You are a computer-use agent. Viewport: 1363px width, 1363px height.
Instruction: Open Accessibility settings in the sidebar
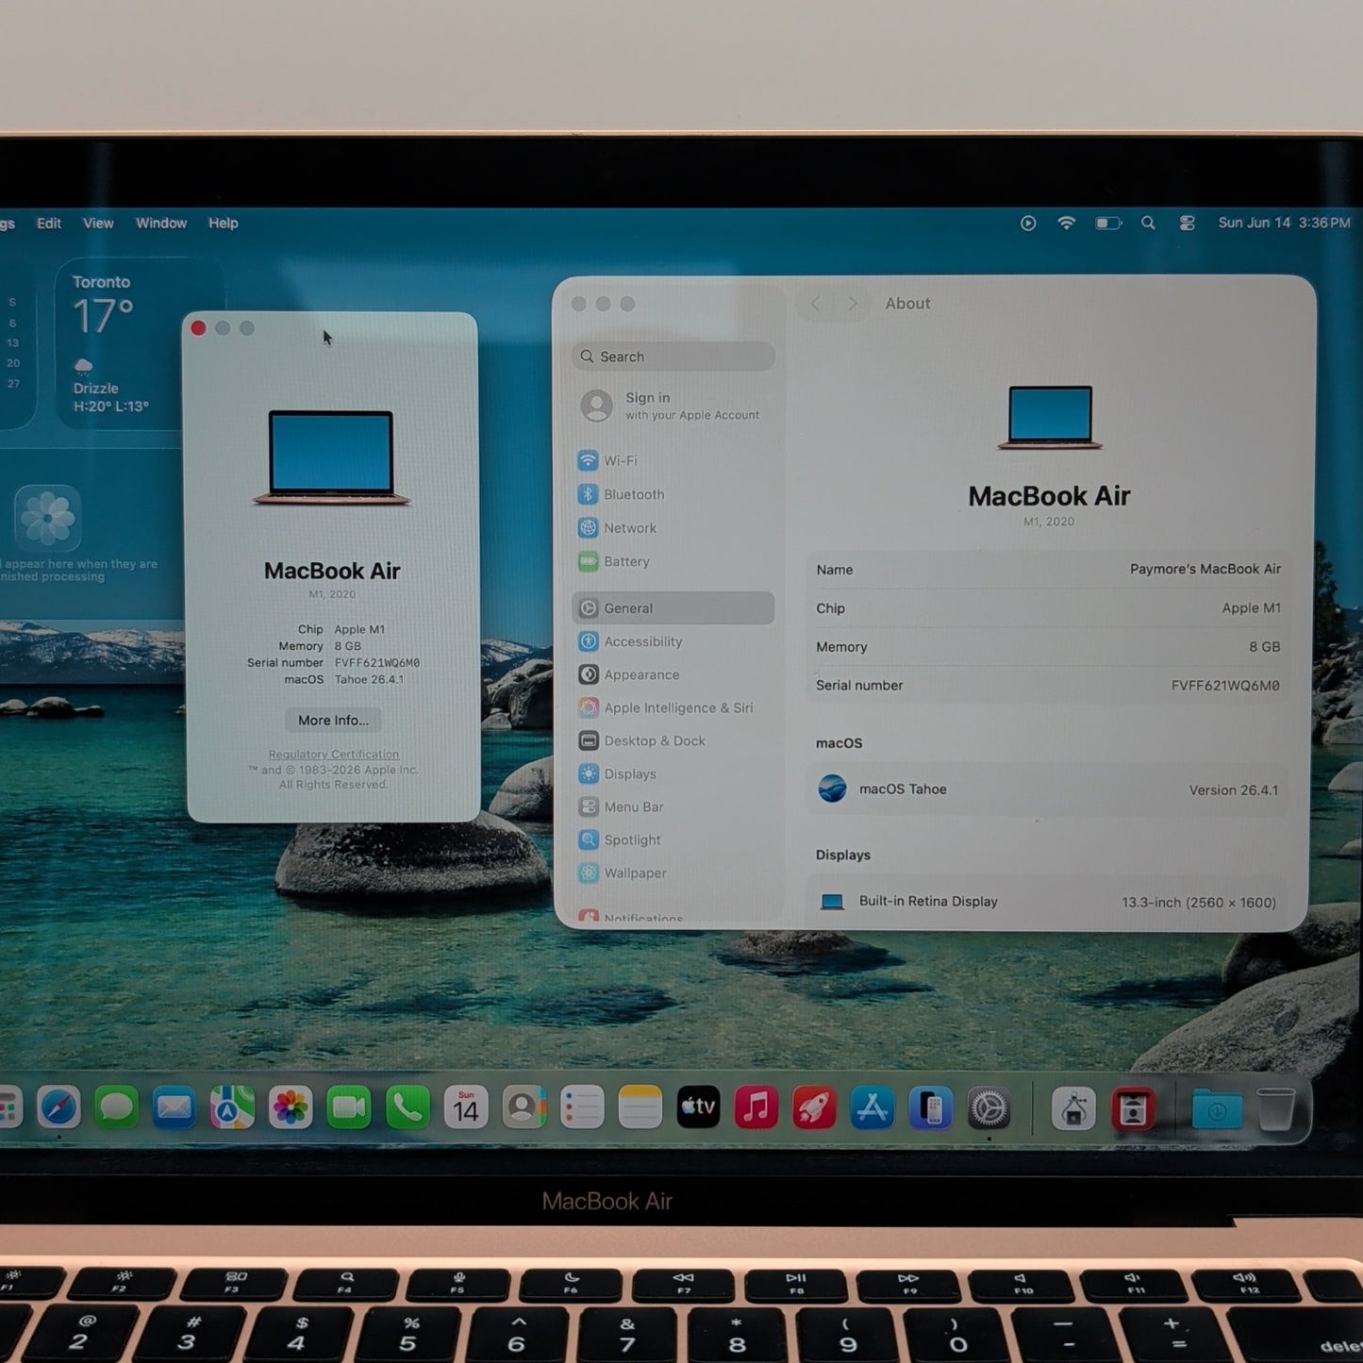[x=673, y=641]
